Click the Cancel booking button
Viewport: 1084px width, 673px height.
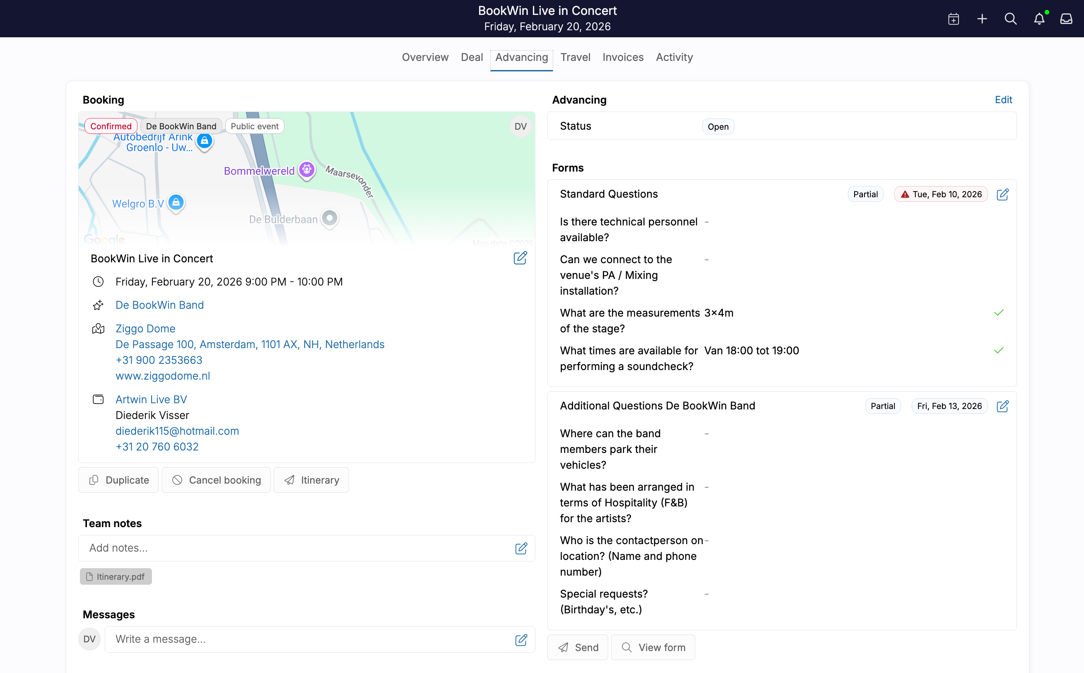[216, 480]
